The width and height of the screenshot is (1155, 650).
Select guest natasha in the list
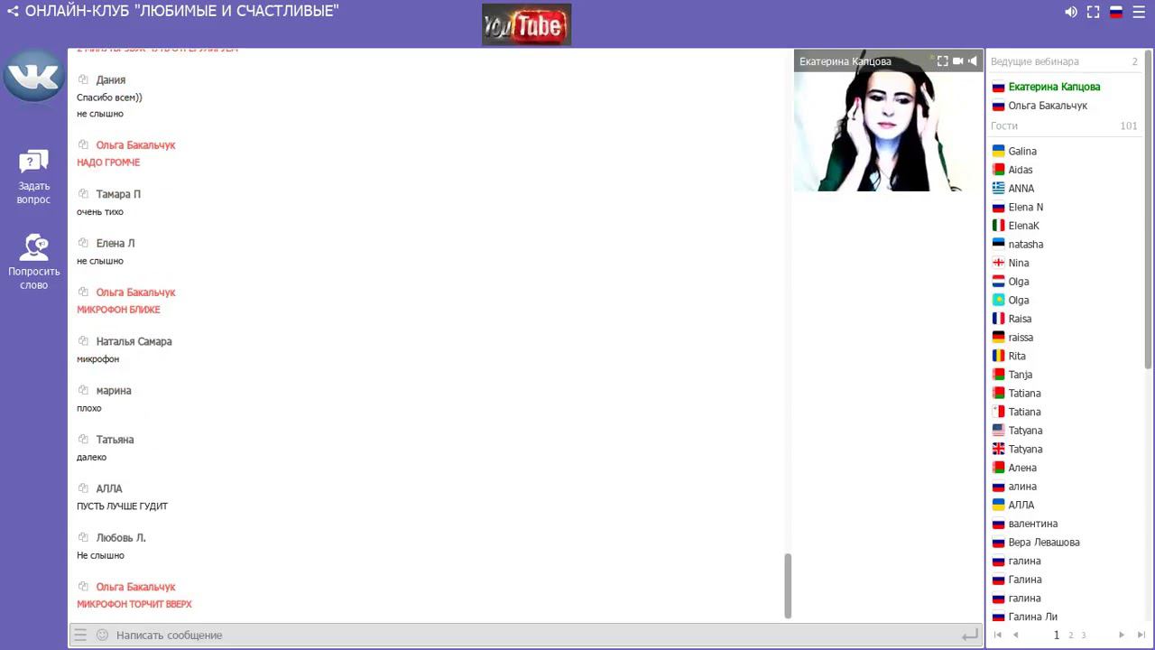point(1026,245)
